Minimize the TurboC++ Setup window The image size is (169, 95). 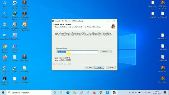coord(102,21)
